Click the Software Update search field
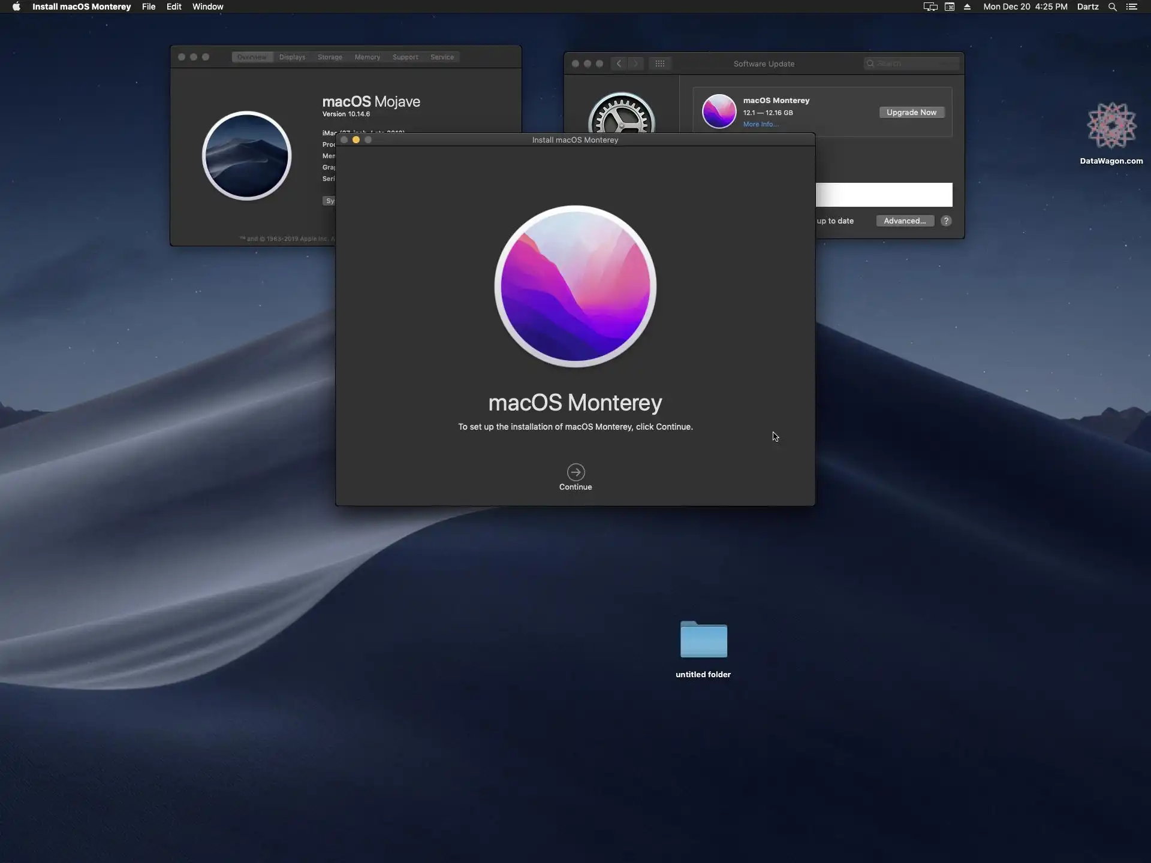The image size is (1151, 863). coord(914,64)
